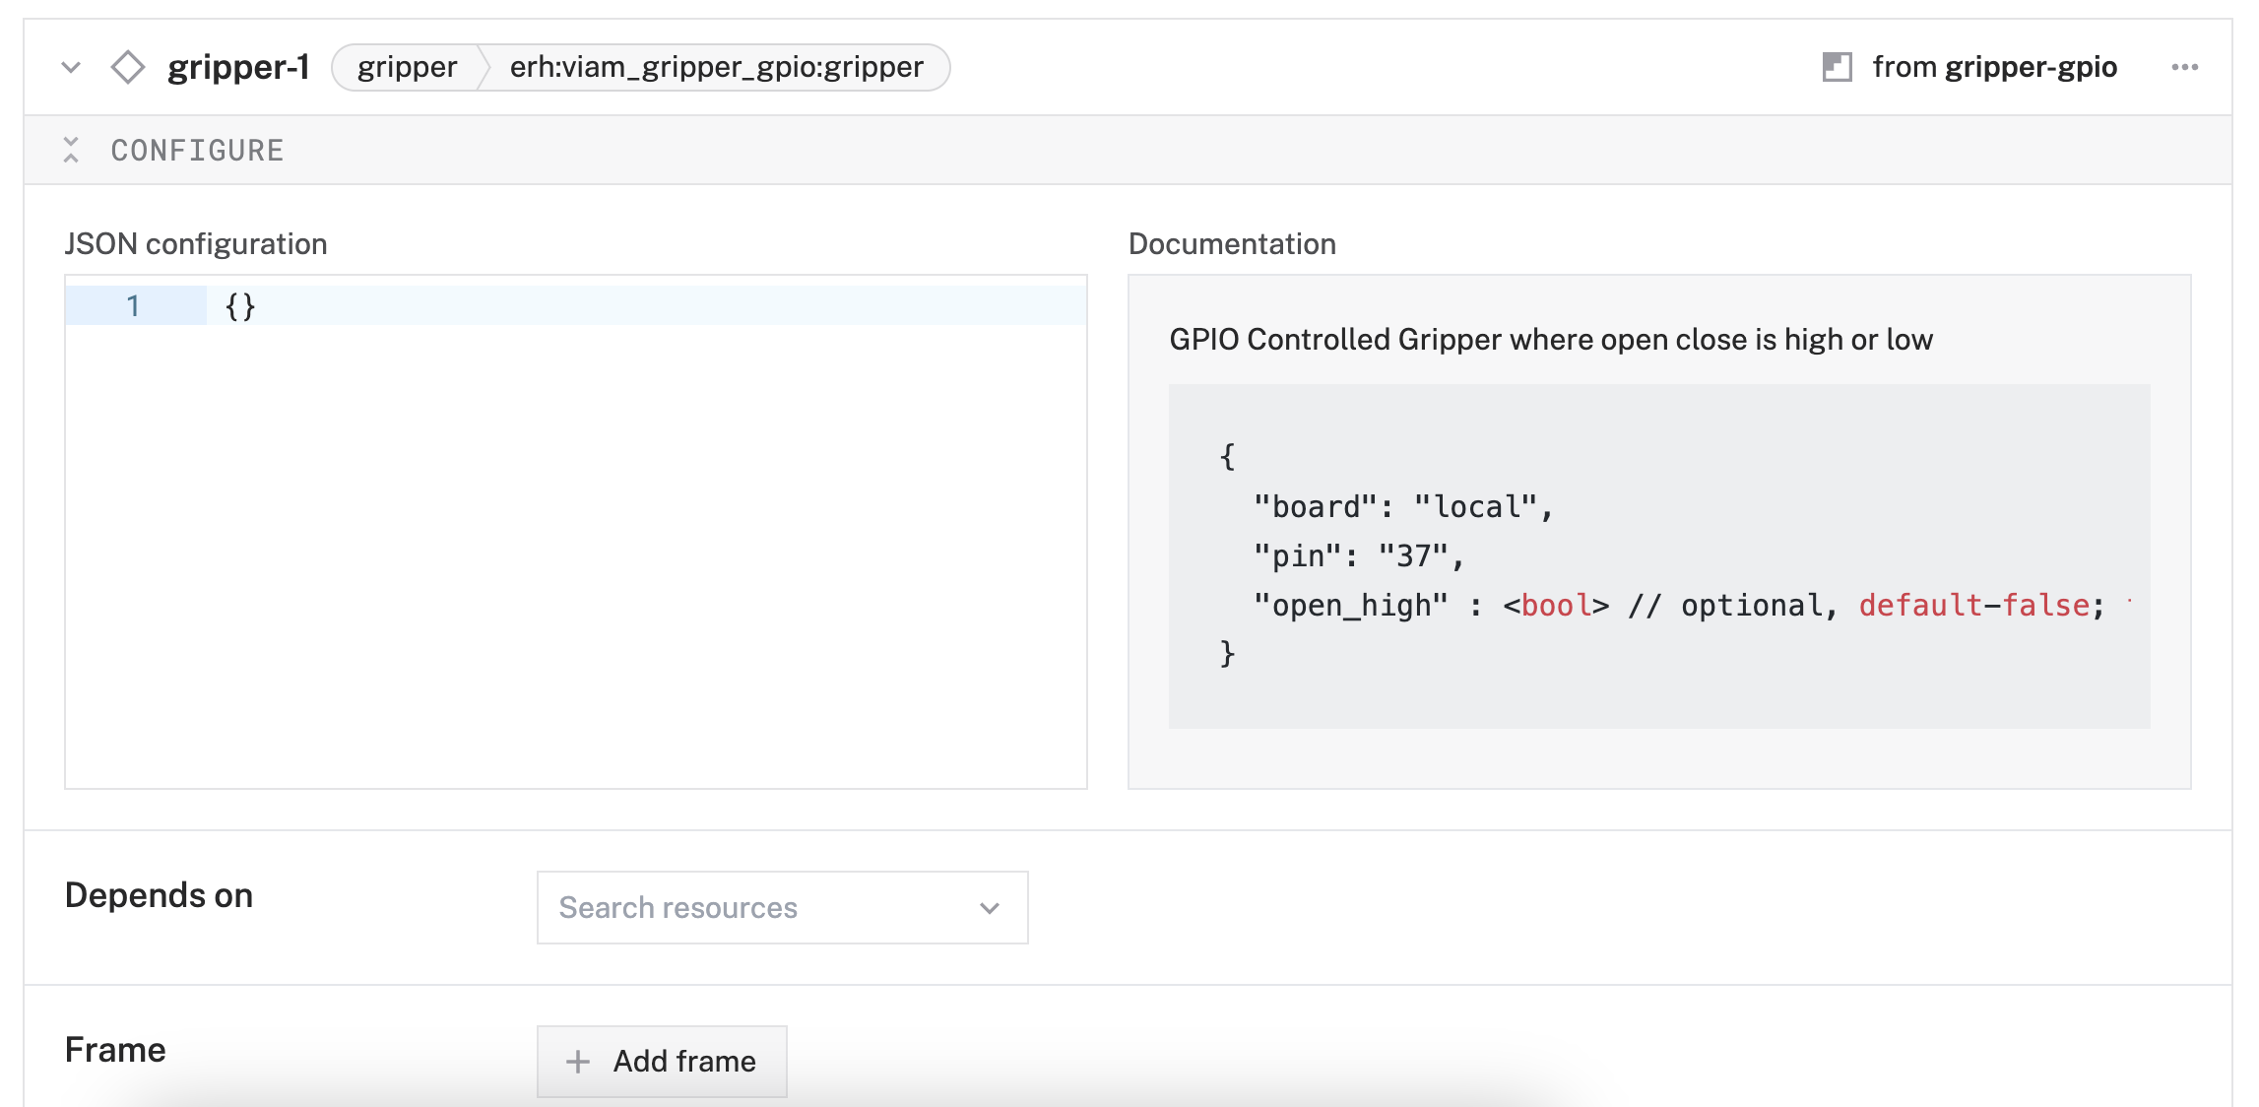Open the gripper-gpio module link
2259x1107 pixels.
click(x=2031, y=67)
